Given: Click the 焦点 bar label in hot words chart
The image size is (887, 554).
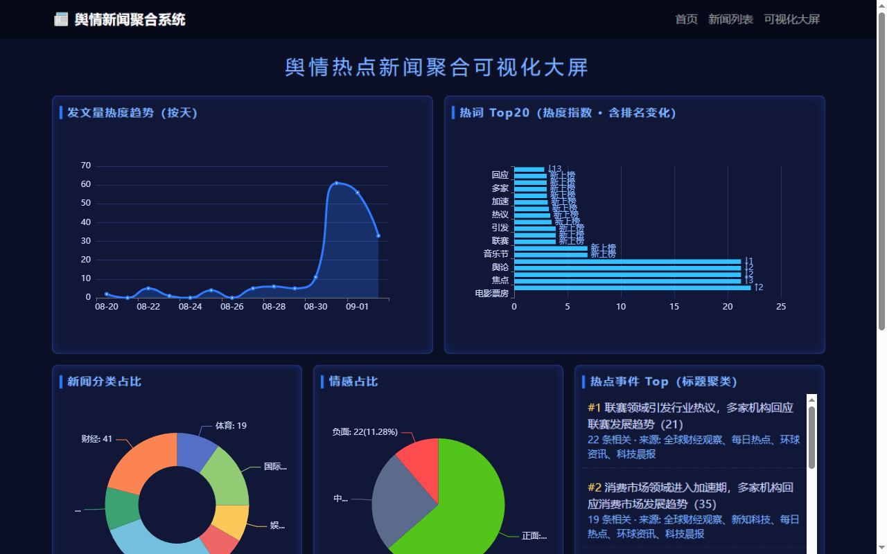Looking at the screenshot, I should point(500,280).
